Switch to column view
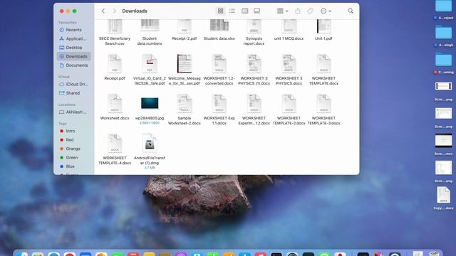This screenshot has width=456, height=256. tap(245, 11)
